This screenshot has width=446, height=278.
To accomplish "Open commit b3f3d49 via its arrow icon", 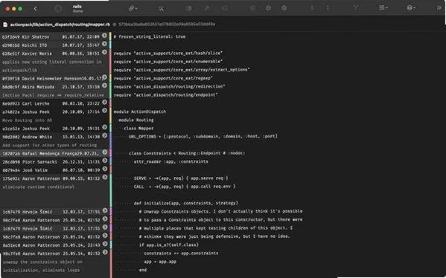I will 104,36.
